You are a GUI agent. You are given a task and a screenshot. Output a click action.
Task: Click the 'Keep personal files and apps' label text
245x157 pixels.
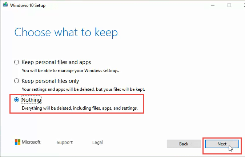pos(56,62)
